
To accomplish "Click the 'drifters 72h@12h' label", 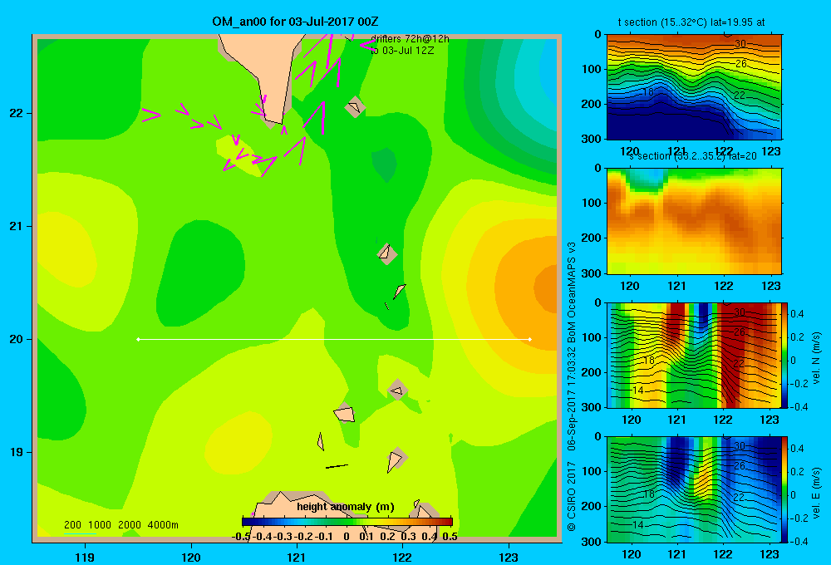I will tap(410, 39).
